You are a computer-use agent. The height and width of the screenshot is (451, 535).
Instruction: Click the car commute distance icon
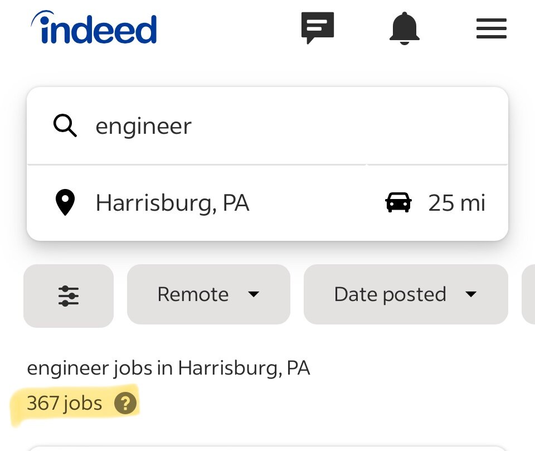(x=398, y=203)
